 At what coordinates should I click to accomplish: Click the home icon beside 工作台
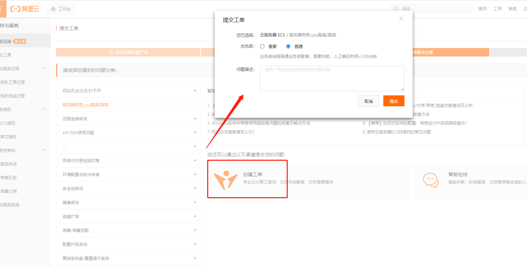click(x=53, y=9)
